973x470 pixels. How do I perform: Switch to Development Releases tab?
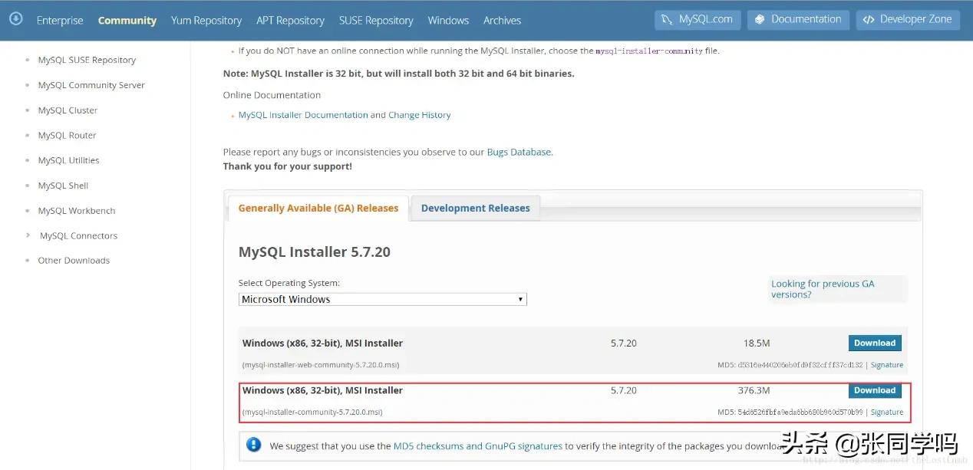coord(476,208)
